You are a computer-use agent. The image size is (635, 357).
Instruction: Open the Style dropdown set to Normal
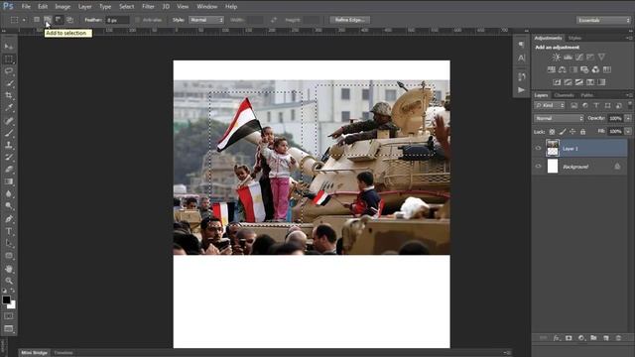(206, 20)
